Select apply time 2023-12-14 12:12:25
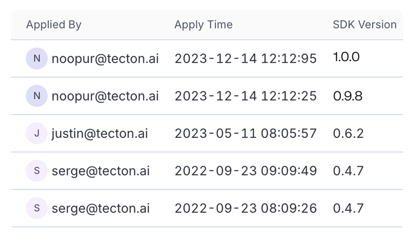414x241 pixels. click(245, 96)
